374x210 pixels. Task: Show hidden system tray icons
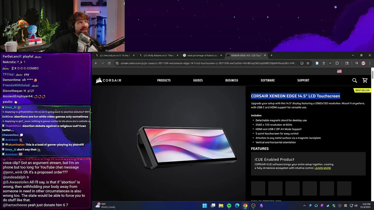[x=304, y=206]
